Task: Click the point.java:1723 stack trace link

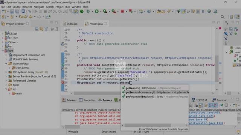Action: point(201,116)
